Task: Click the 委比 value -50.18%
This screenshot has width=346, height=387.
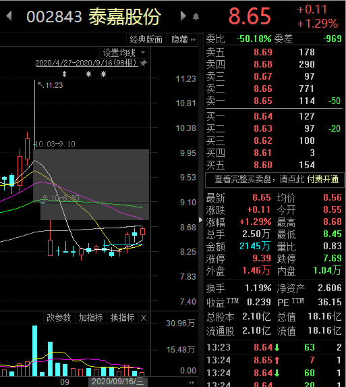Action: [254, 38]
